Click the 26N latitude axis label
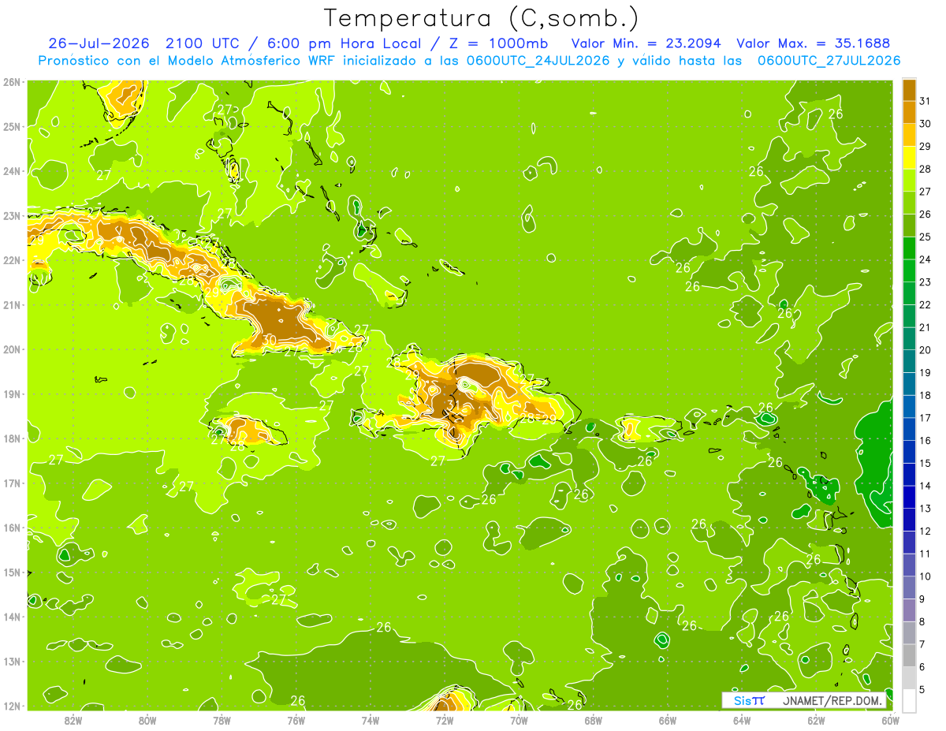This screenshot has width=946, height=731. click(12, 82)
